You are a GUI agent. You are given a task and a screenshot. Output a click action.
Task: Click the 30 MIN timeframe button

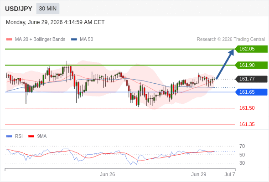point(48,9)
